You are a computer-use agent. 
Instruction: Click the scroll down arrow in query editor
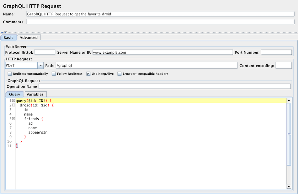289,186
